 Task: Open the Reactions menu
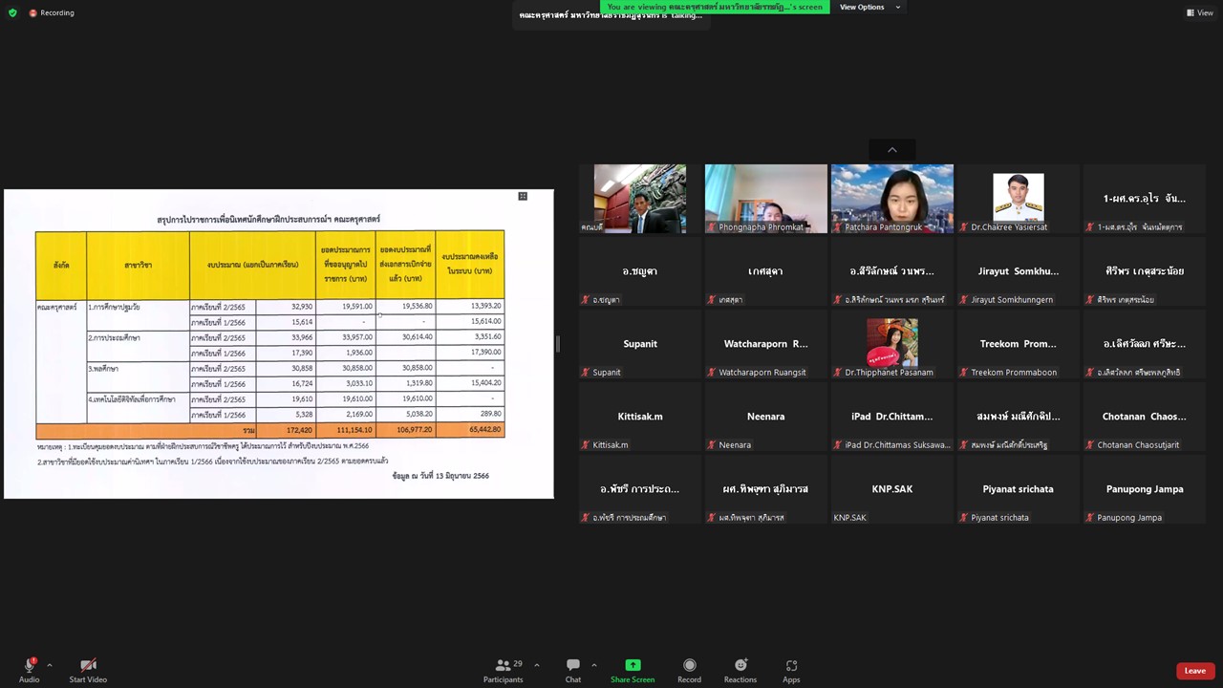pos(740,666)
